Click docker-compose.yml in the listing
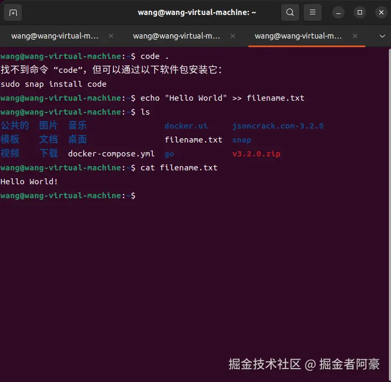The image size is (391, 382). pyautogui.click(x=111, y=154)
